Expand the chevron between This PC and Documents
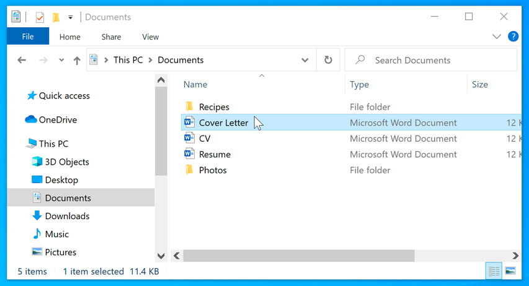 (151, 60)
